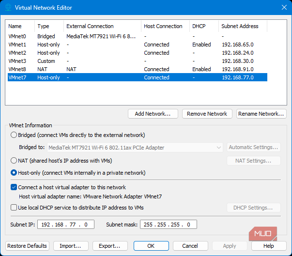This screenshot has width=292, height=256.
Task: Click MediaTek MT7921 external connection cell
Action: click(101, 36)
